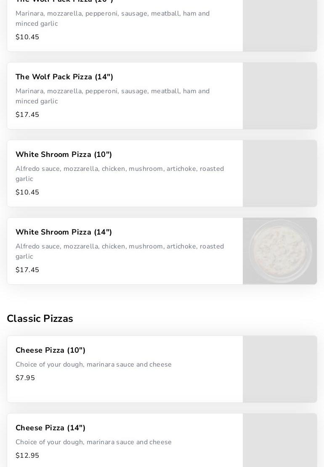Click the White Shroom Pizza (10") title
This screenshot has width=324, height=467.
click(x=64, y=154)
